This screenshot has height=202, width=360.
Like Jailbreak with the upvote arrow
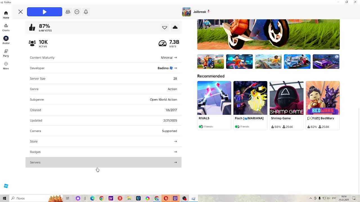[x=175, y=27]
